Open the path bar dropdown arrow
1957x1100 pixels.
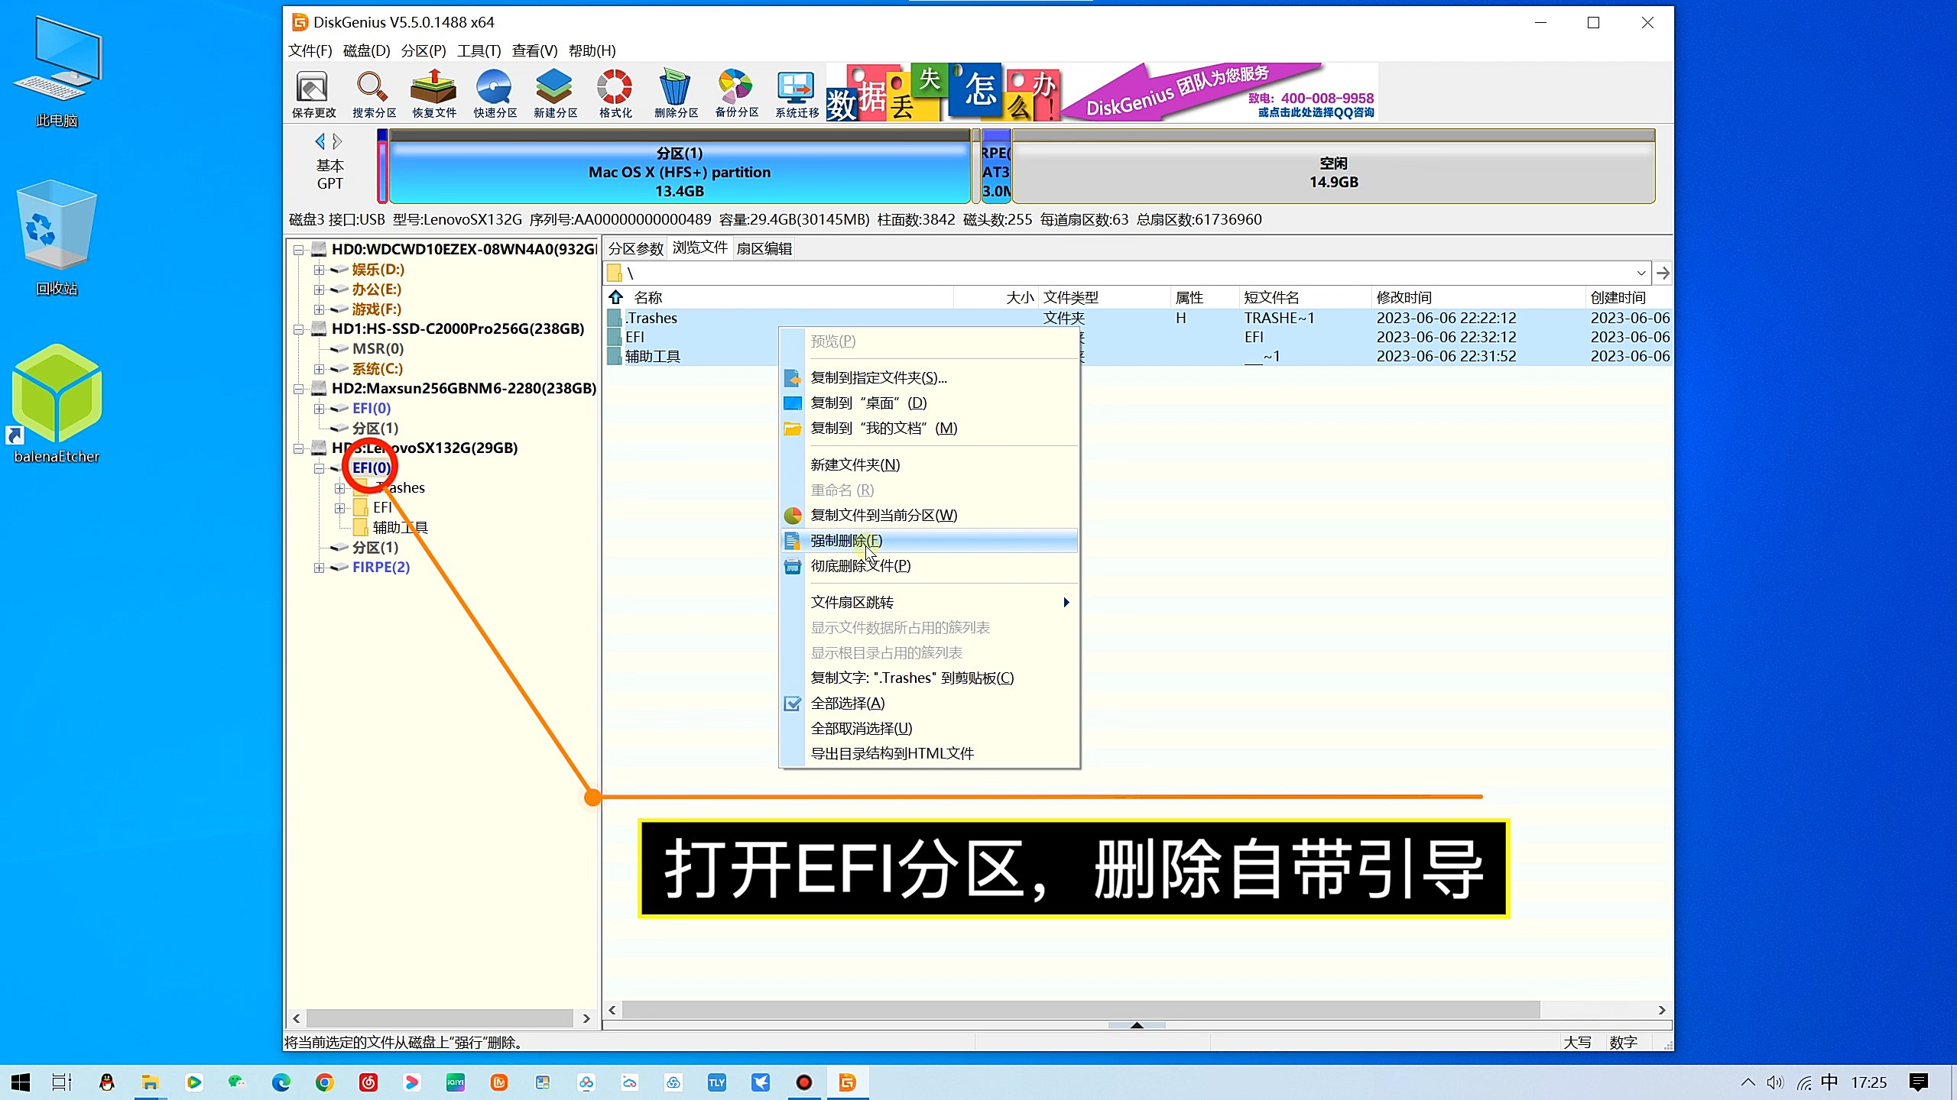click(1641, 273)
